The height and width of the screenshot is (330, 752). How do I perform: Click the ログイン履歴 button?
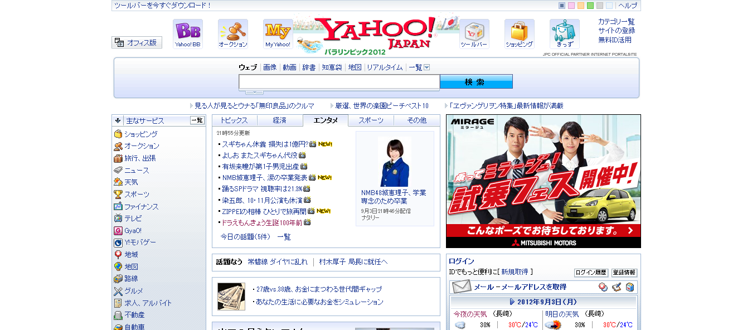coord(591,273)
